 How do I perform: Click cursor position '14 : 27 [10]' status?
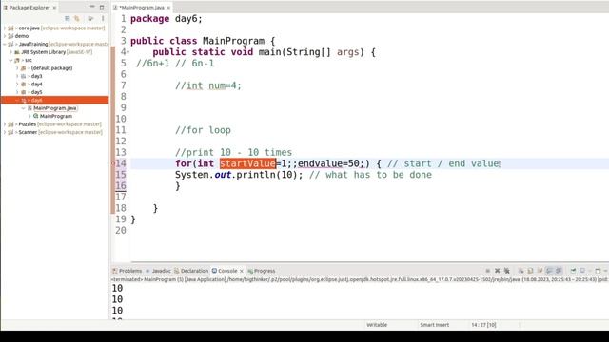point(483,325)
